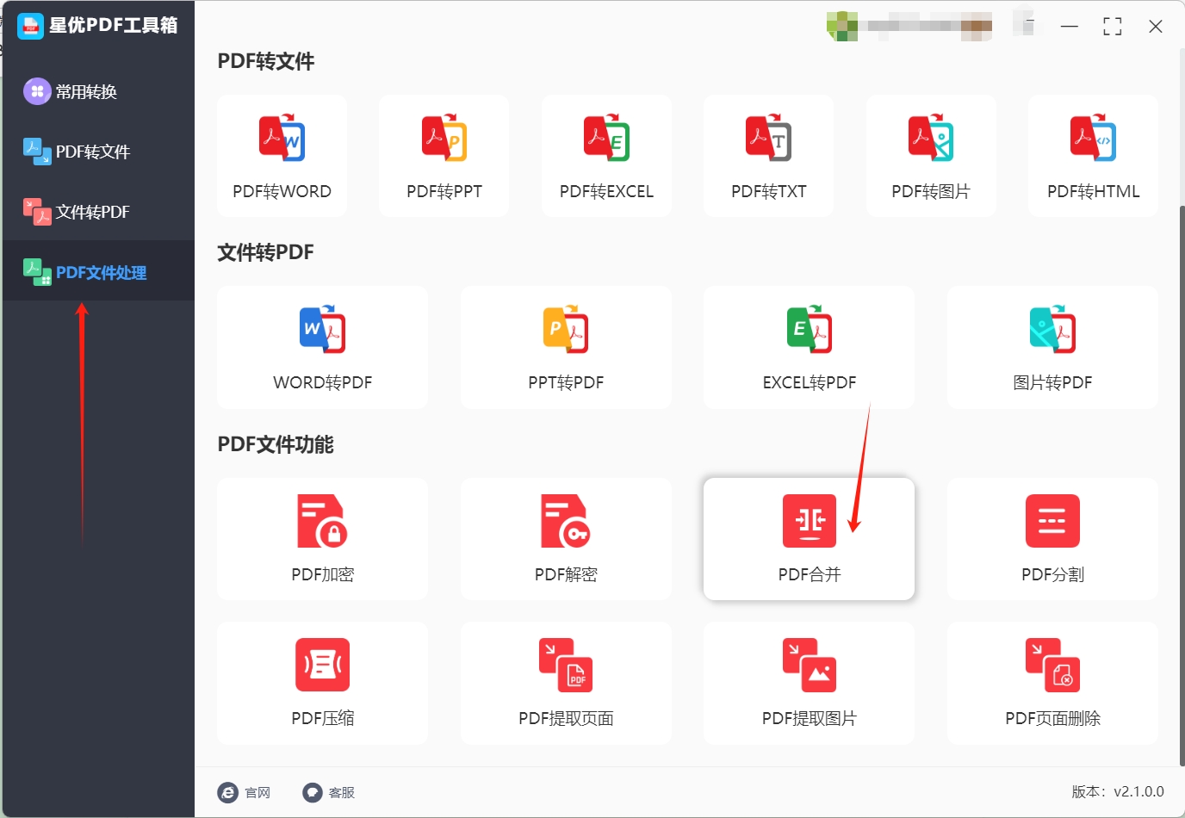Screen dimensions: 1185x818
Task: Switch to PDF转文件 sidebar tab
Action: [98, 152]
